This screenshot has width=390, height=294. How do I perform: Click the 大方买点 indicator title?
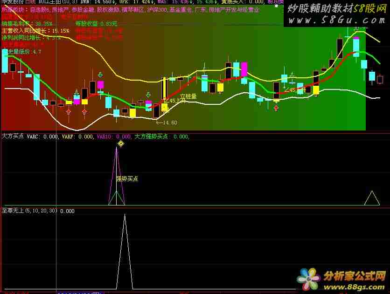pyautogui.click(x=13, y=137)
